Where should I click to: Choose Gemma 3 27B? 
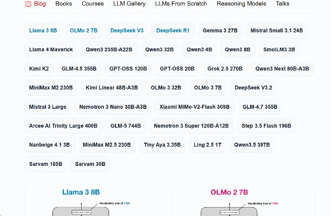pyautogui.click(x=220, y=31)
